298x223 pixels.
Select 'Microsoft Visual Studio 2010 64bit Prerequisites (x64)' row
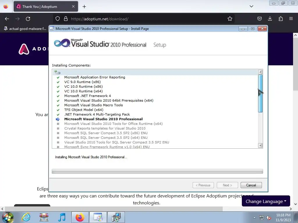click(109, 100)
